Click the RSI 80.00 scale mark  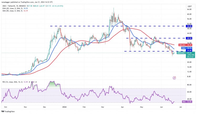pyautogui.click(x=189, y=85)
